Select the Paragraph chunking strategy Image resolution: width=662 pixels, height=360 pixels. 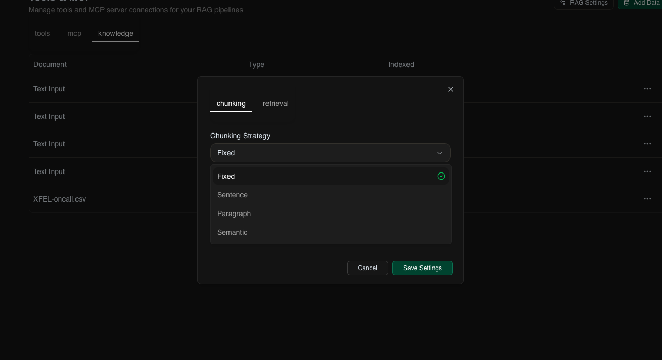pyautogui.click(x=234, y=214)
